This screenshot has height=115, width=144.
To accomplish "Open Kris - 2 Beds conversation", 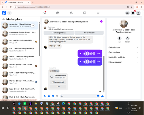I will coord(19,50).
